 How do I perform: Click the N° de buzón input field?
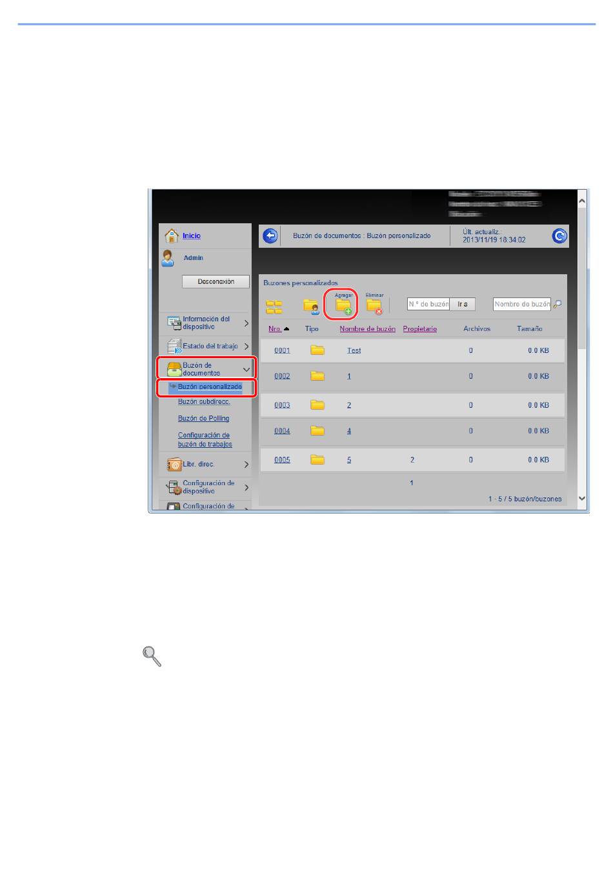[x=428, y=304]
